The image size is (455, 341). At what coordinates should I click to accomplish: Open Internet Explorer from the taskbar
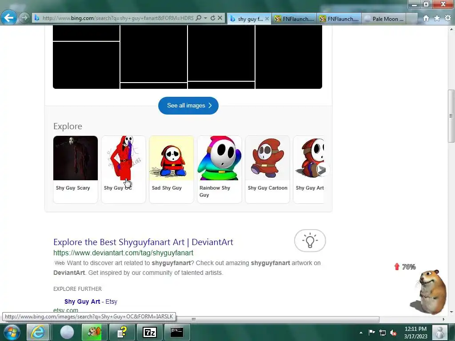coord(38,332)
